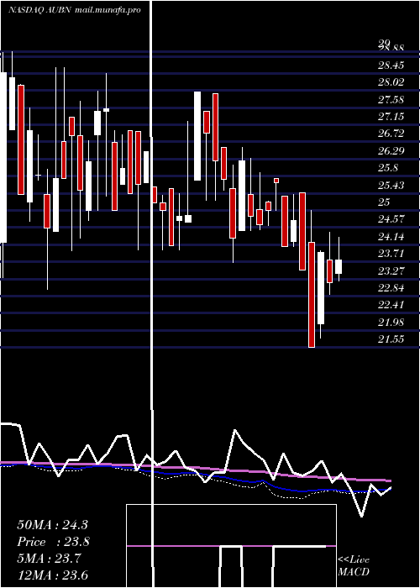Click the 21.55 price axis label
This screenshot has width=420, height=588.
click(x=391, y=339)
